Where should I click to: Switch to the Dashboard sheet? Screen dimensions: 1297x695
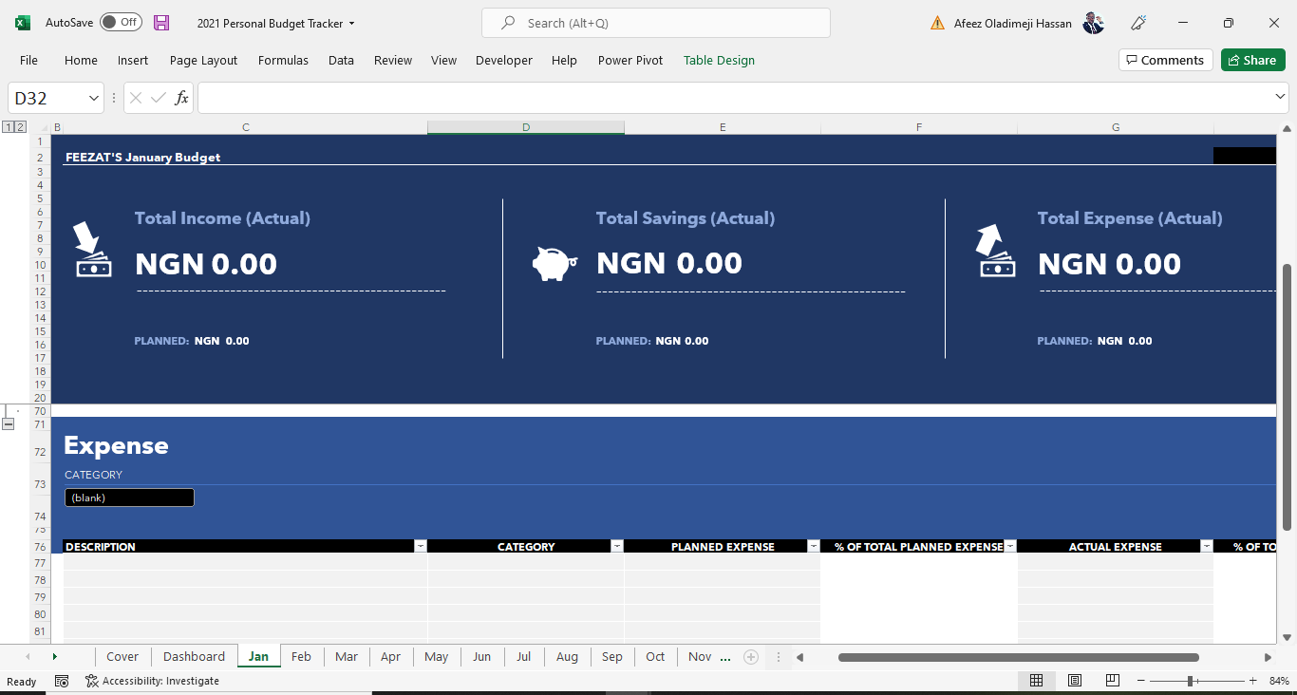(x=194, y=656)
